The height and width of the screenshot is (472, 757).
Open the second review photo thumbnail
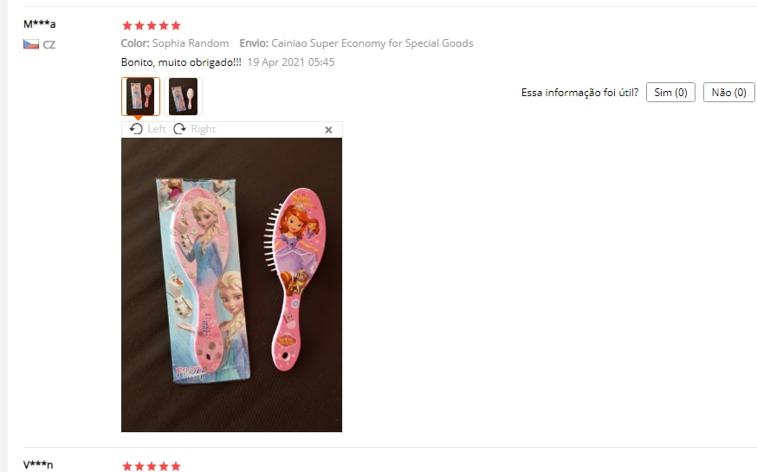tap(183, 96)
